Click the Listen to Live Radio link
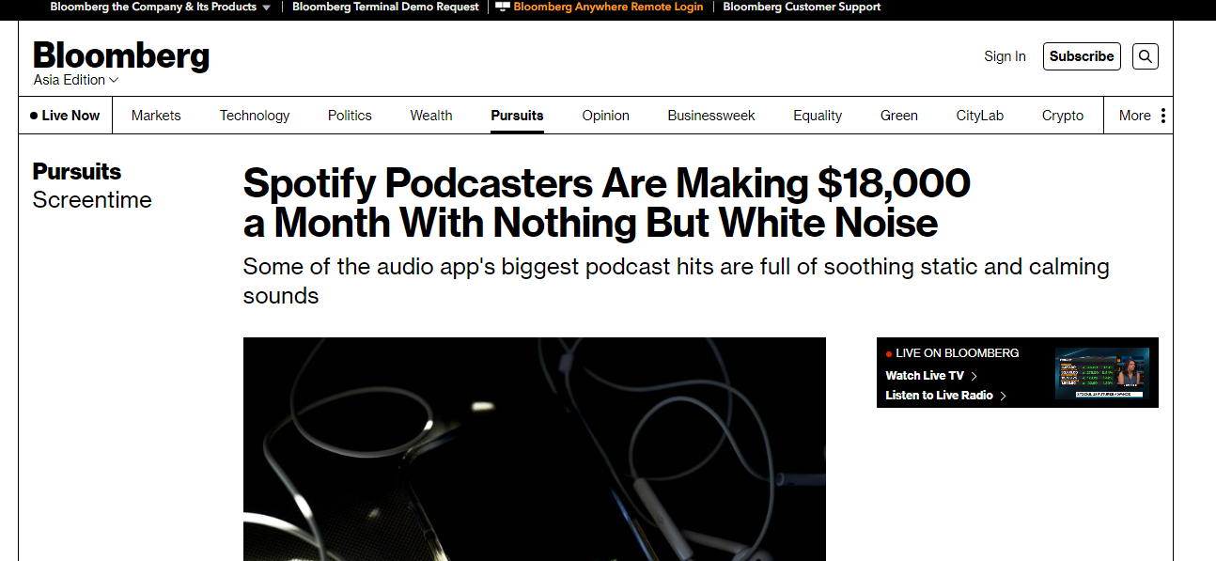 939,396
